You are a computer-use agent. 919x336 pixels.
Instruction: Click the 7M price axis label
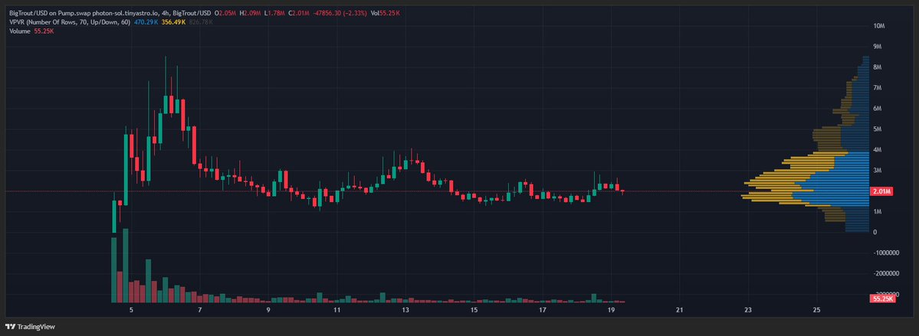878,88
